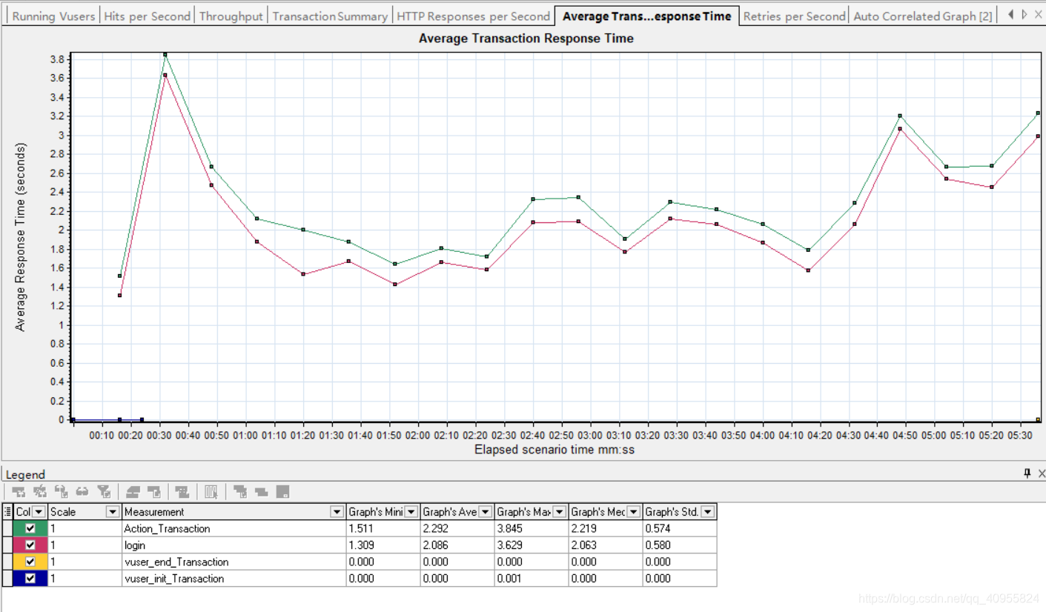Screen dimensions: 1046x612
Task: Open the Retries per Second tab
Action: [x=794, y=16]
